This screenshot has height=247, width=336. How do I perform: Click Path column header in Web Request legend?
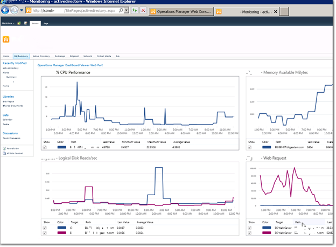(298, 222)
